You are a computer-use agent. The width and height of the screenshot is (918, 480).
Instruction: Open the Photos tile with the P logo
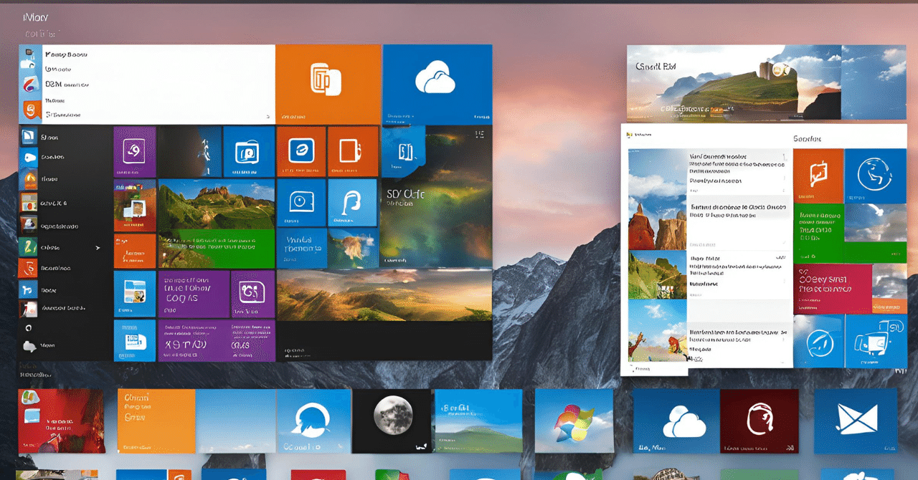click(246, 152)
